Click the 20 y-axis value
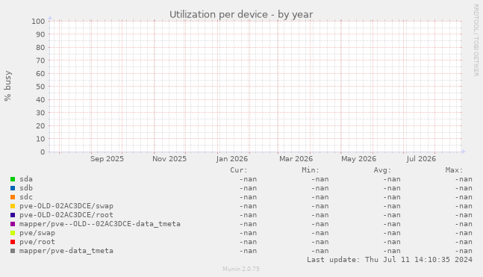Screen dimensions: 483x277 pyautogui.click(x=40, y=125)
